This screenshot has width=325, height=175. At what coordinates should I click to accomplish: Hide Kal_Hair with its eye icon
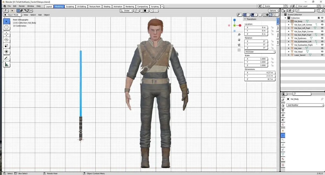322,48
